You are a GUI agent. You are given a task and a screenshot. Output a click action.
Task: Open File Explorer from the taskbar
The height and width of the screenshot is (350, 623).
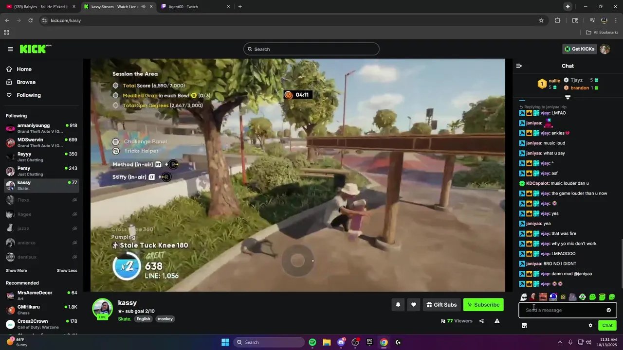[x=327, y=342]
